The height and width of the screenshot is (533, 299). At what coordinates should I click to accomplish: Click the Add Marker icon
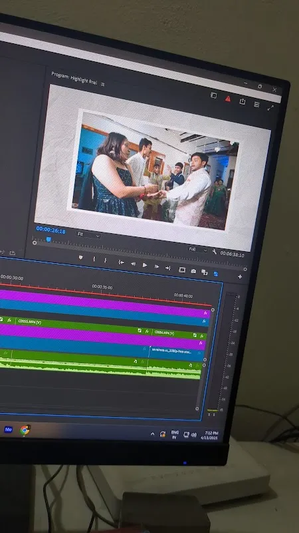pos(80,258)
